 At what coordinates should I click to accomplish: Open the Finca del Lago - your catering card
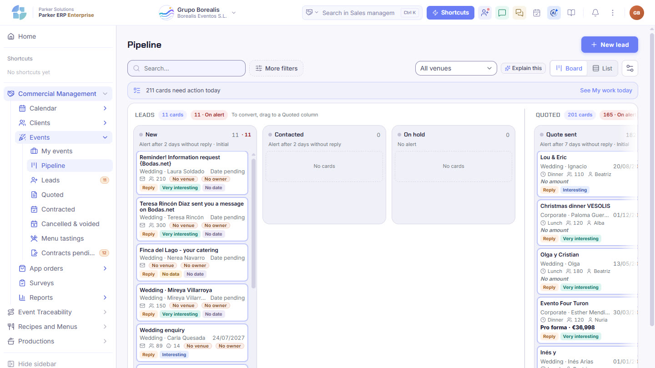(x=192, y=262)
